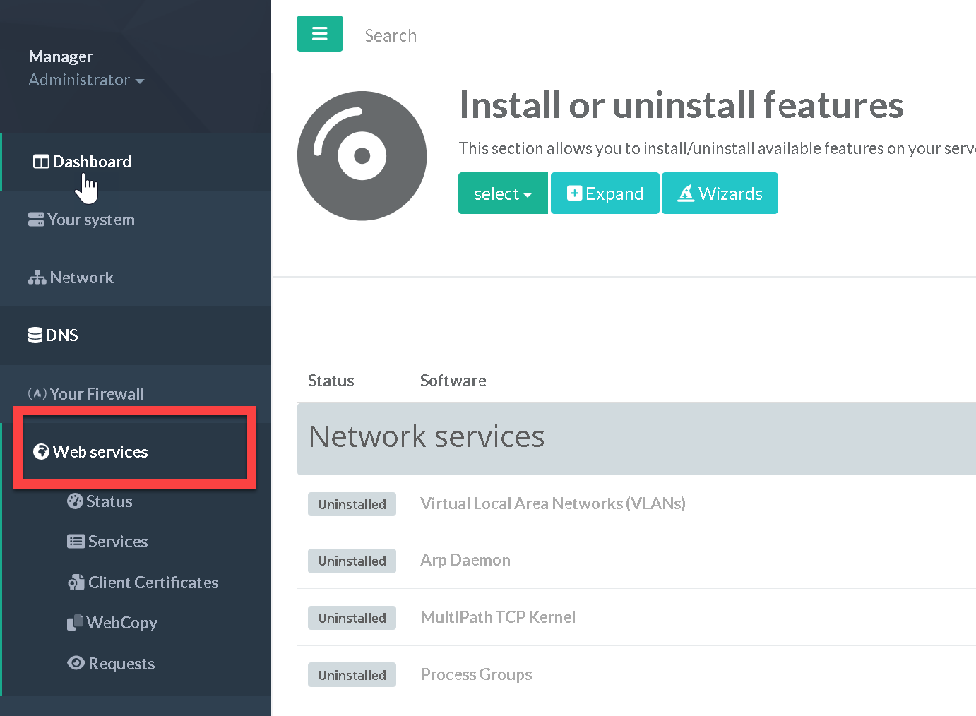Click the DNS database icon
This screenshot has width=976, height=716.
[x=35, y=335]
